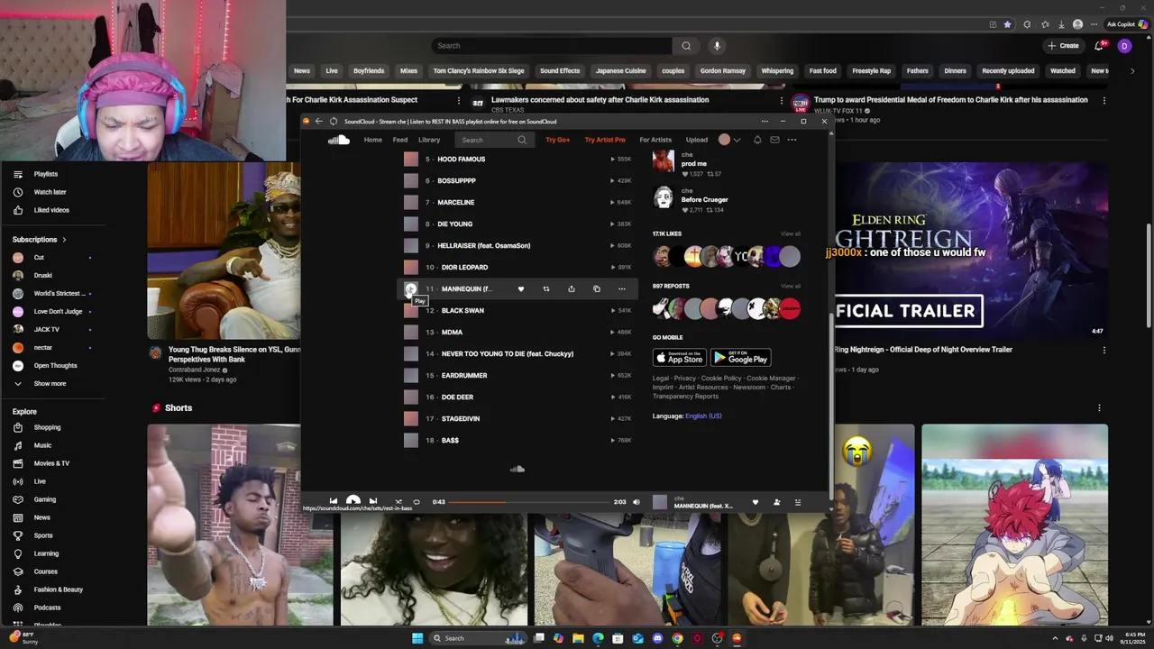Viewport: 1154px width, 649px height.
Task: Follow artist che from the player bar
Action: pos(776,502)
